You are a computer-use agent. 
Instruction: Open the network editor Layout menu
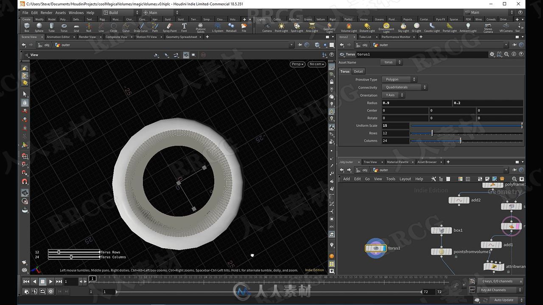coord(405,179)
